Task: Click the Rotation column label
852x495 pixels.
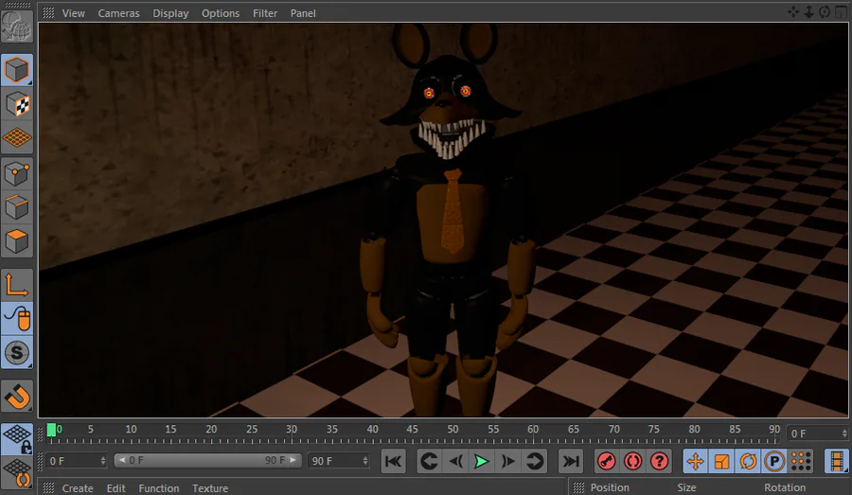Action: click(x=785, y=487)
